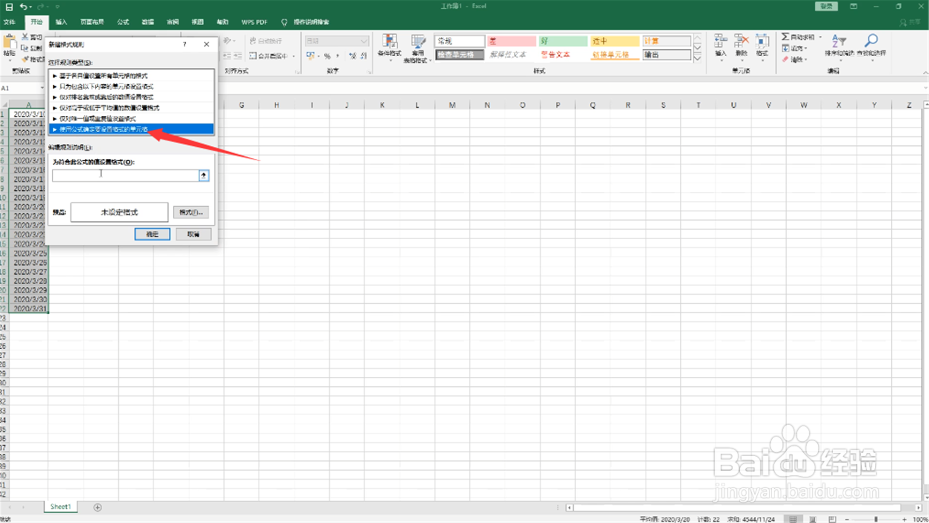Viewport: 929px width, 523px height.
Task: Click the Clear eraser icon
Action: click(785, 59)
